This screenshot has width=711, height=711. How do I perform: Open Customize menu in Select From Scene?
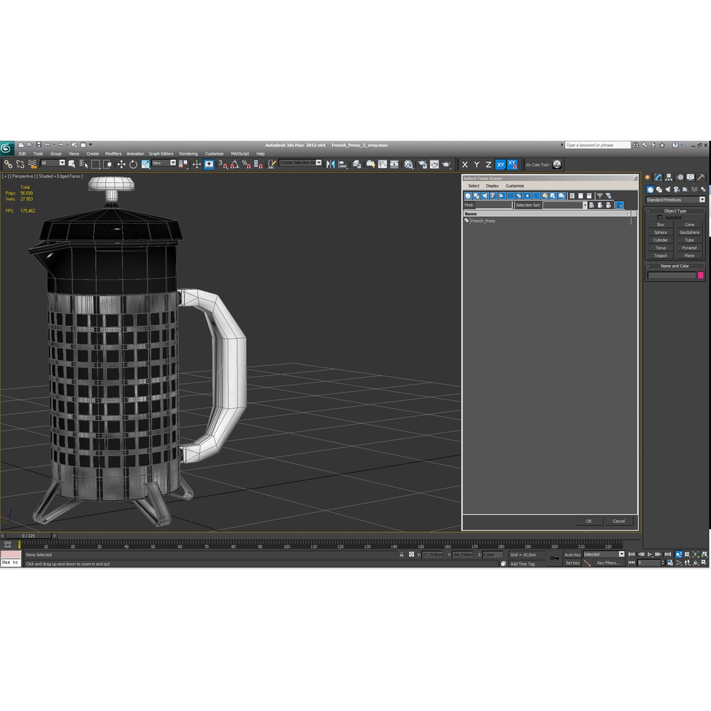pyautogui.click(x=515, y=186)
